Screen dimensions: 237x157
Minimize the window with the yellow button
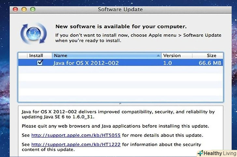[24, 9]
